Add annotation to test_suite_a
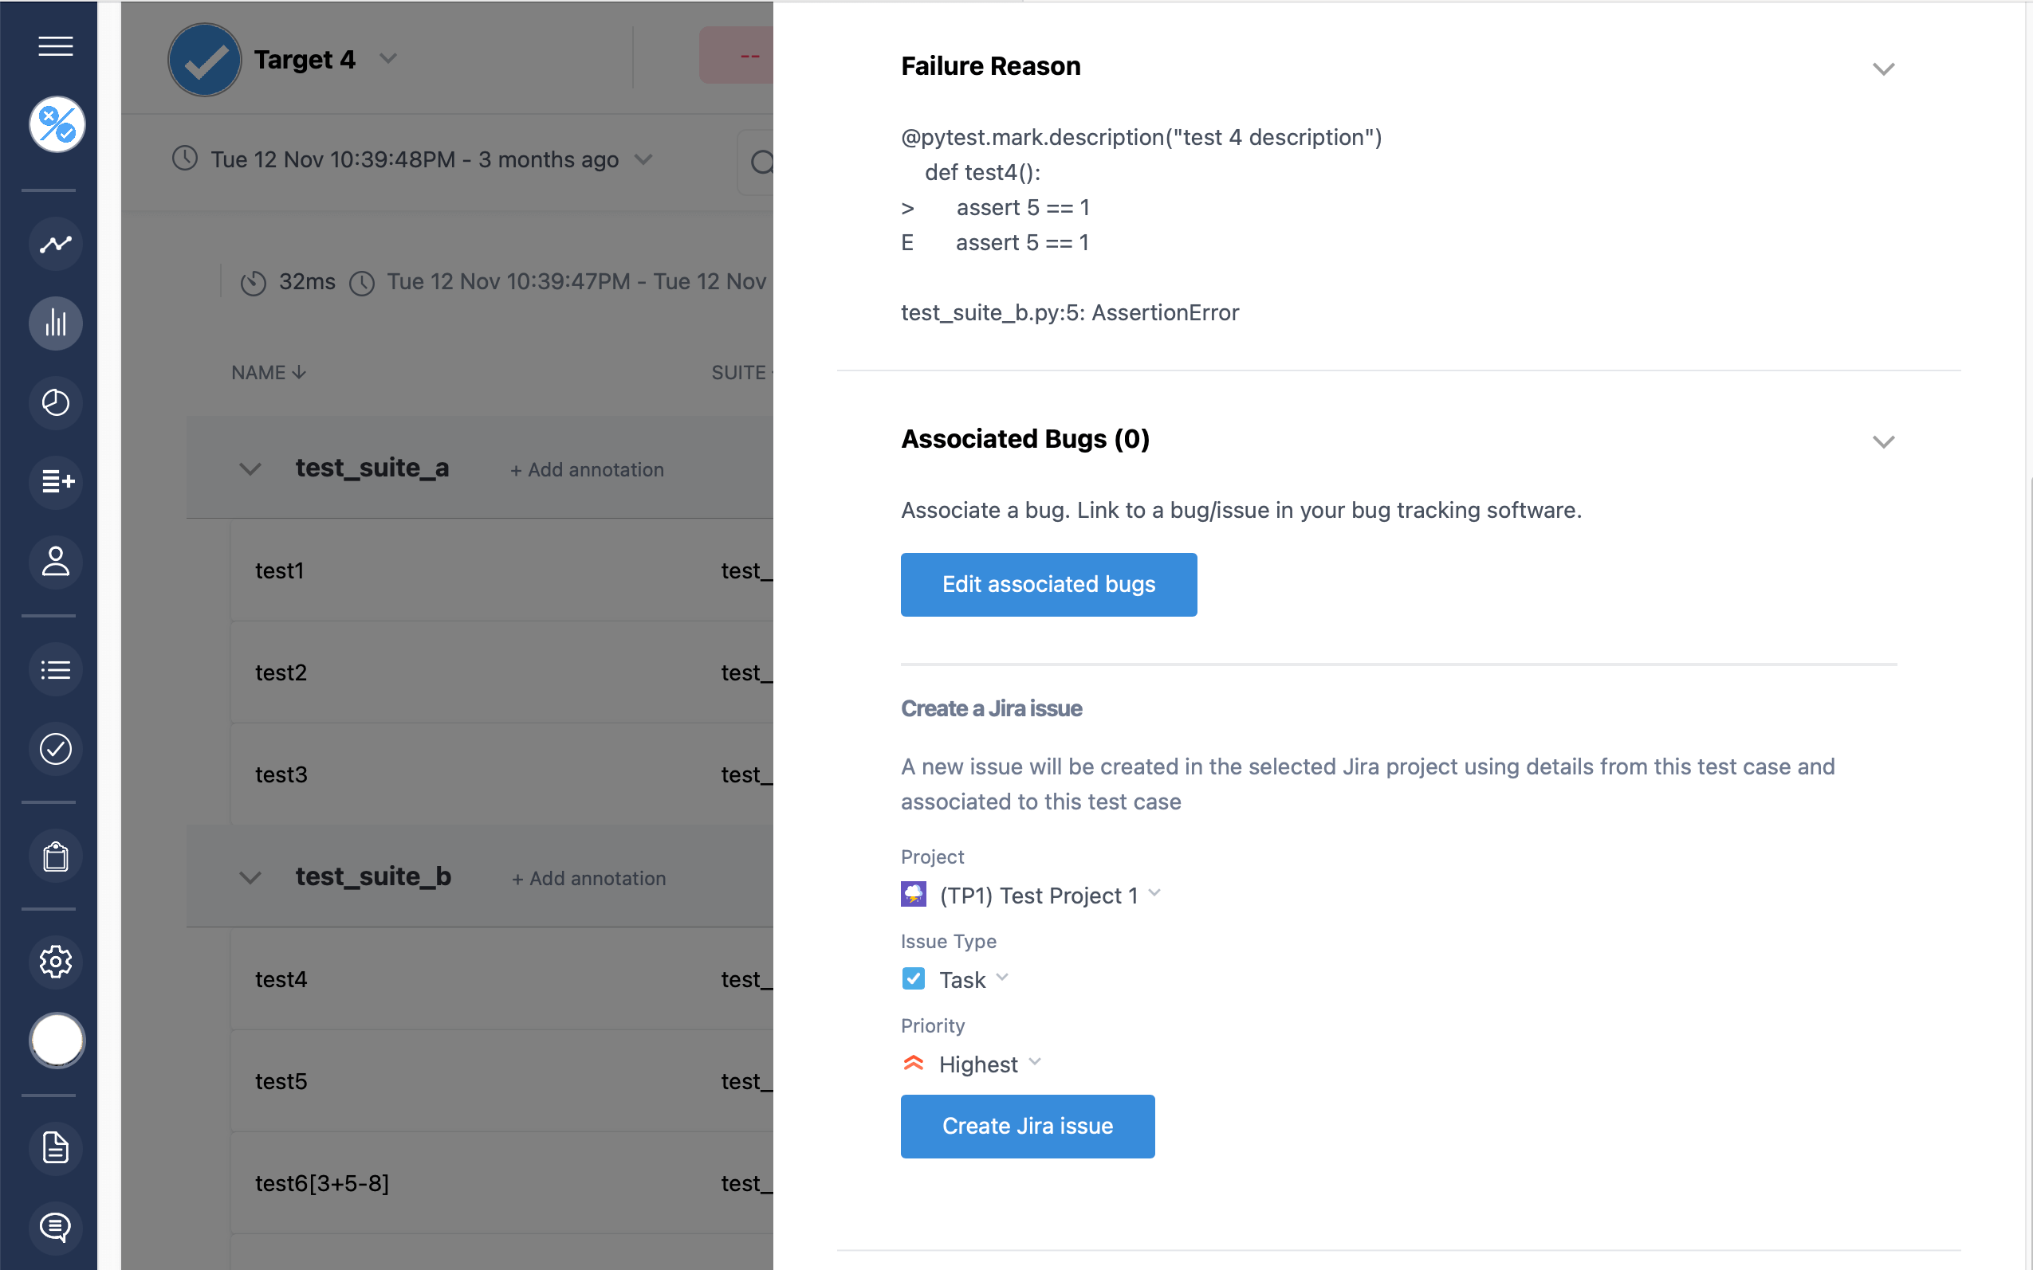The image size is (2033, 1270). (x=587, y=470)
